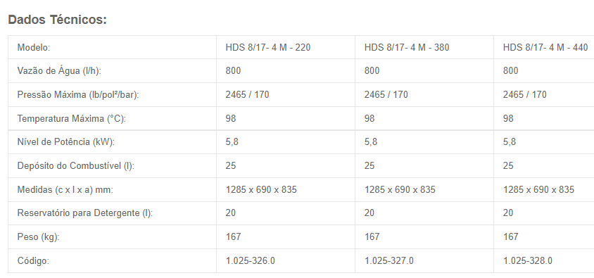
Task: Click the Pressão Máxima (lb/pol²/bar) label
Action: [78, 95]
